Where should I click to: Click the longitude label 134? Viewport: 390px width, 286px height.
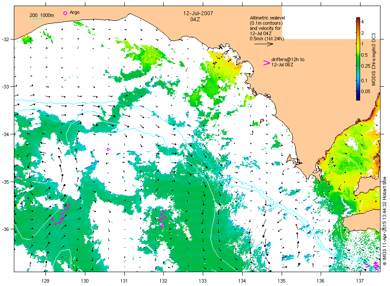(242, 281)
